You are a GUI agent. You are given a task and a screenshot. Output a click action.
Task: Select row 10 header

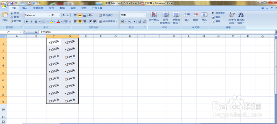(3, 108)
